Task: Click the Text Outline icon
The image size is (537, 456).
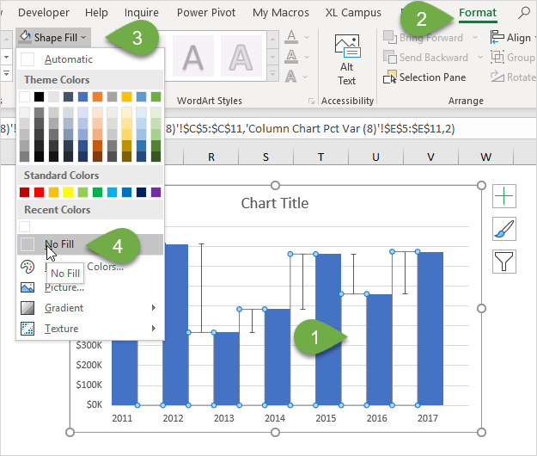Action: [x=291, y=57]
